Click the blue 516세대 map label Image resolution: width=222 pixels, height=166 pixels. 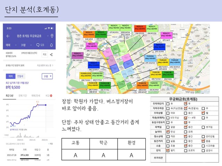94,65
